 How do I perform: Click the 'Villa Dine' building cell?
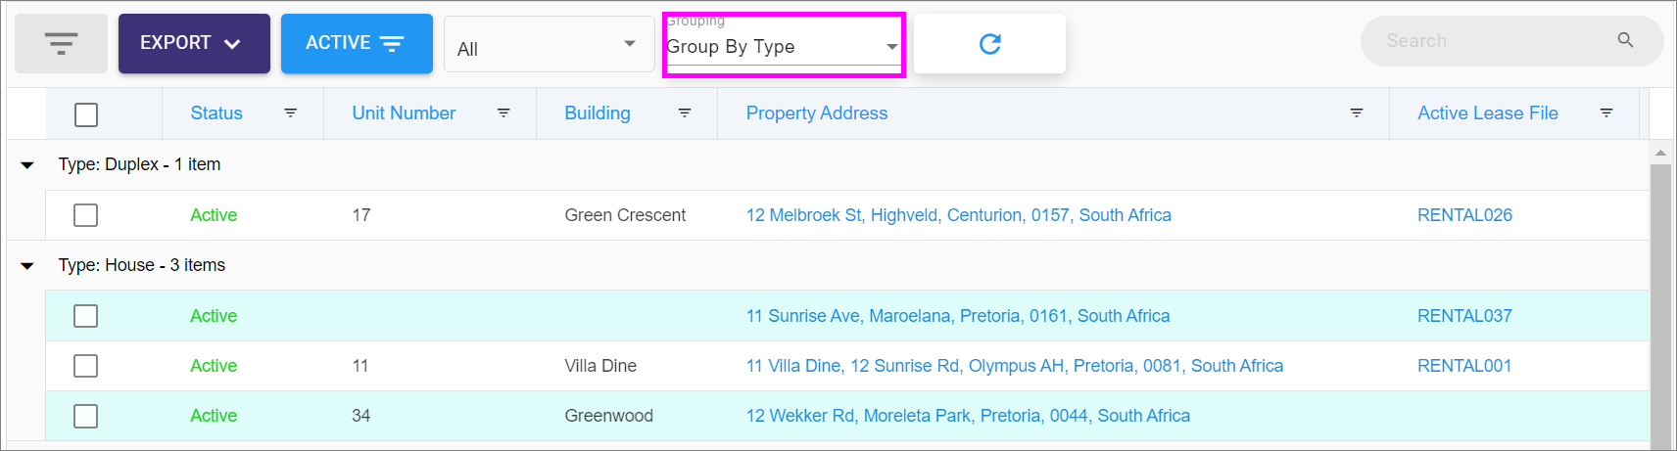600,366
